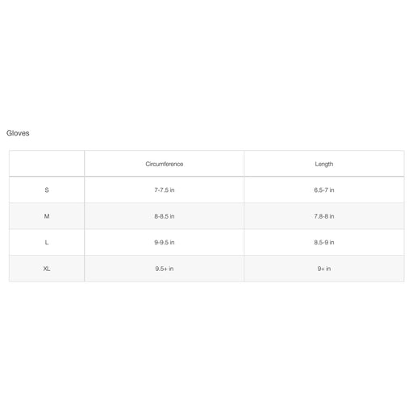413x413 pixels.
Task: Click the shaded M row background
Action: point(206,216)
